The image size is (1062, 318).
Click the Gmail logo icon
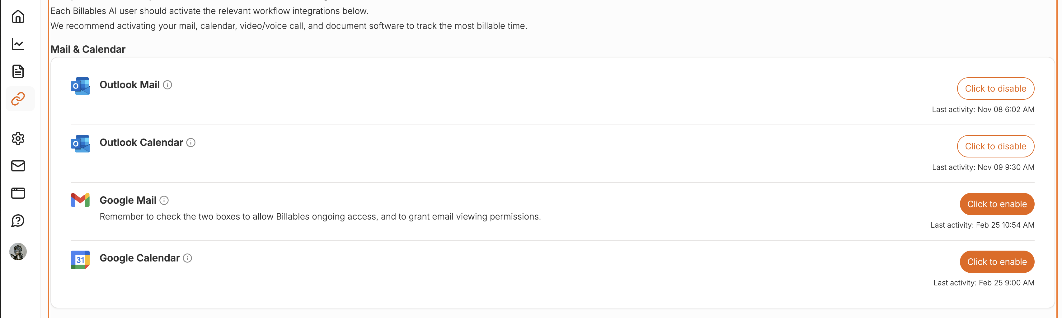pyautogui.click(x=80, y=200)
